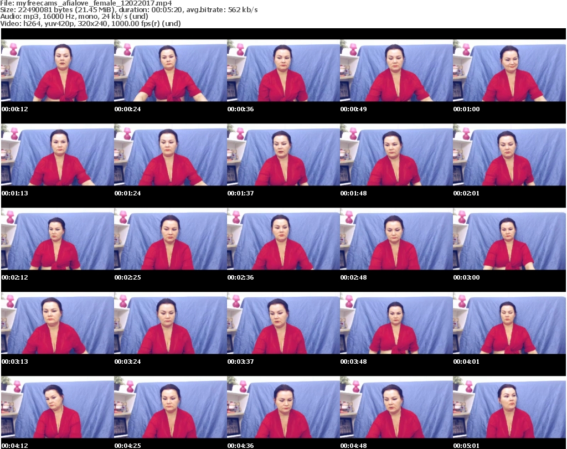Viewport: 567px width, 449px height.
Task: Click the 'Size: 22490081 bytes' info line
Action: tap(129, 10)
